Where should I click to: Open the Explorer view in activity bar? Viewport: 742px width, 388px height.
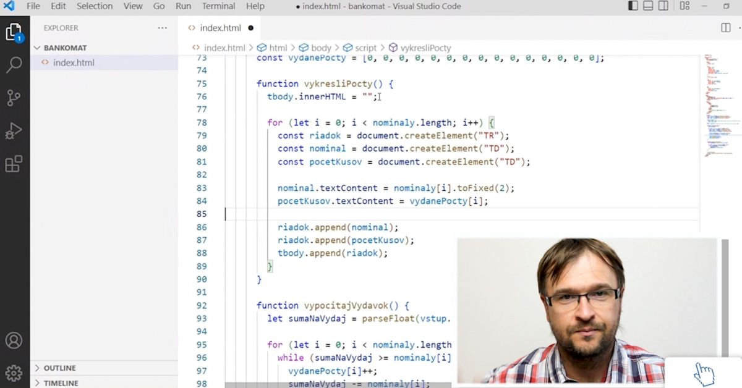(x=14, y=32)
